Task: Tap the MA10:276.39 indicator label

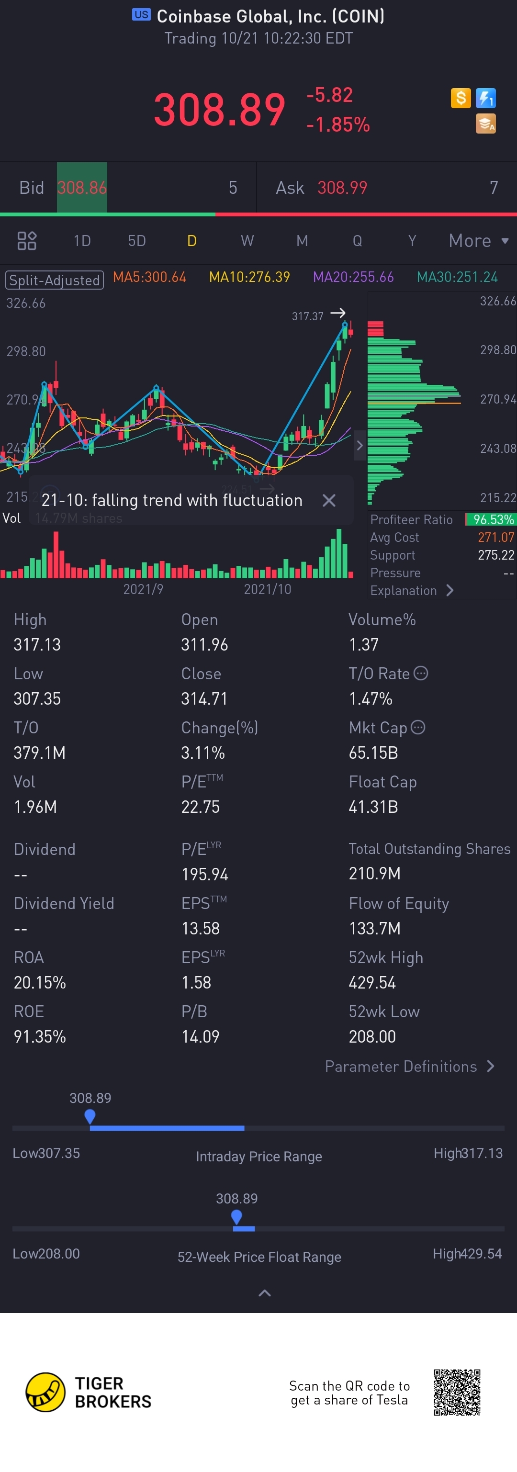Action: pyautogui.click(x=250, y=277)
